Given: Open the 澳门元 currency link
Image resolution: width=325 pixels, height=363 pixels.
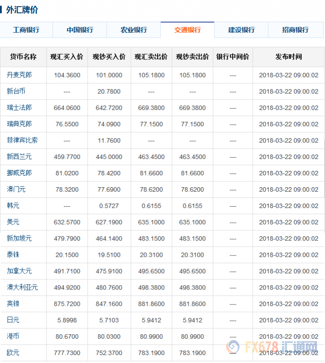Looking at the screenshot, I should tap(16, 189).
